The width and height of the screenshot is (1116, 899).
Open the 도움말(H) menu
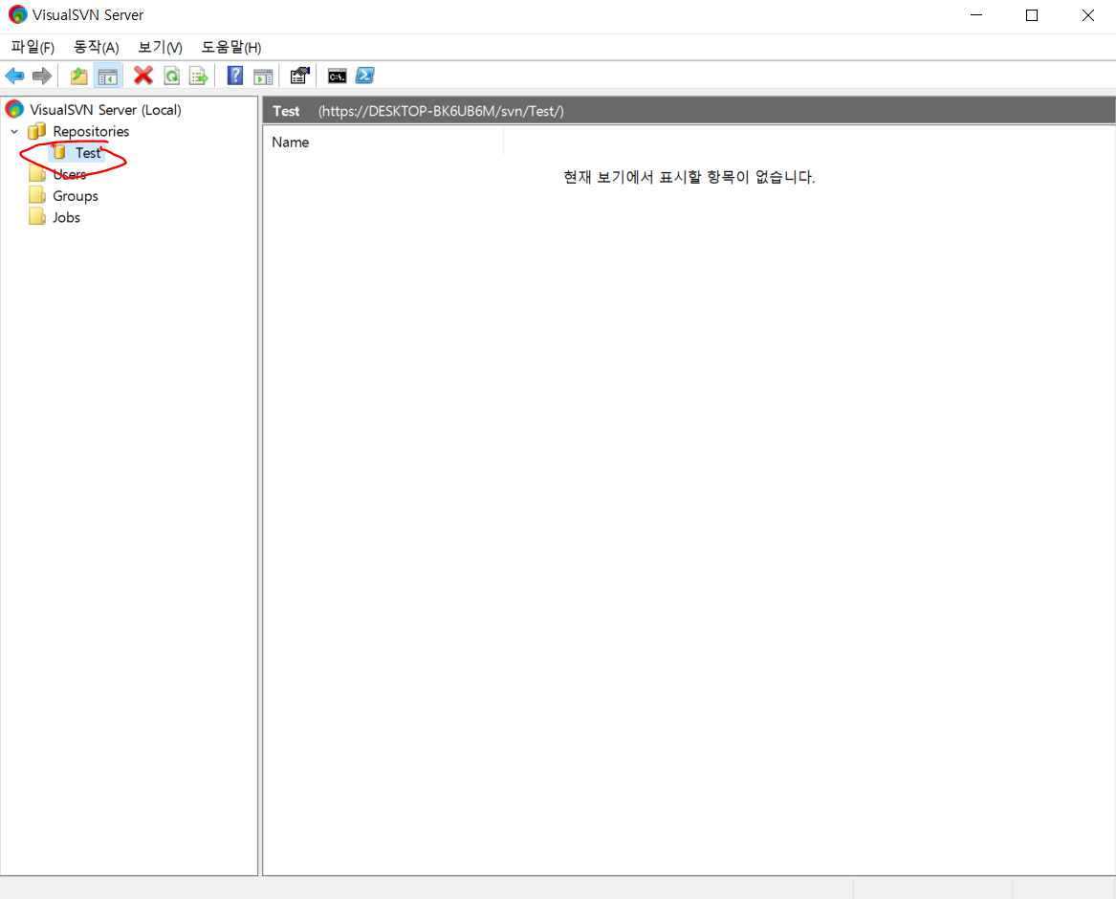(x=231, y=47)
